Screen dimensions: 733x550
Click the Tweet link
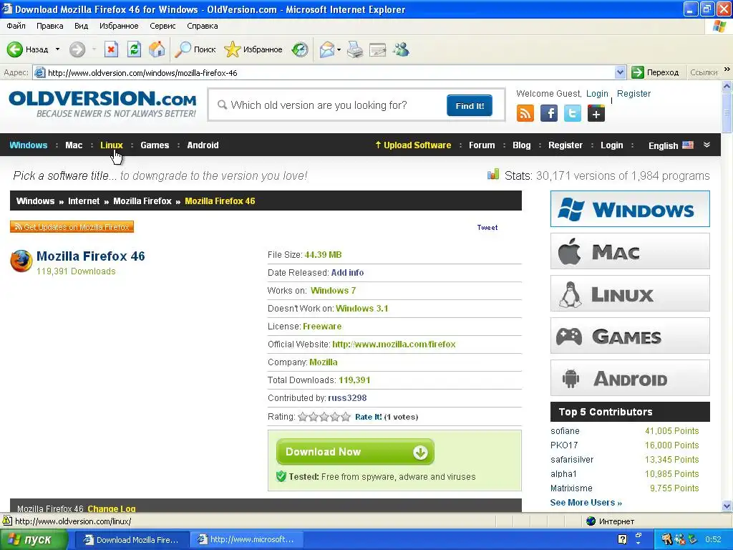coord(487,227)
